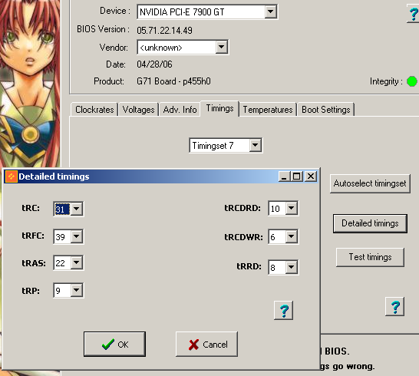Click the help icon beside the Device field
419x376 pixels.
tap(414, 13)
